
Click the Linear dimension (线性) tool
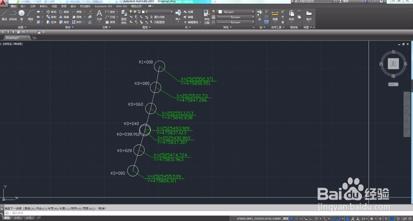tap(110, 12)
